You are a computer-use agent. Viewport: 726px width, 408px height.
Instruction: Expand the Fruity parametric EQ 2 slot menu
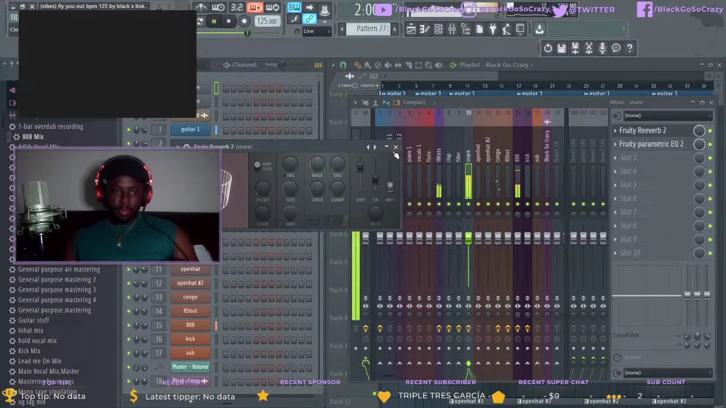click(615, 144)
